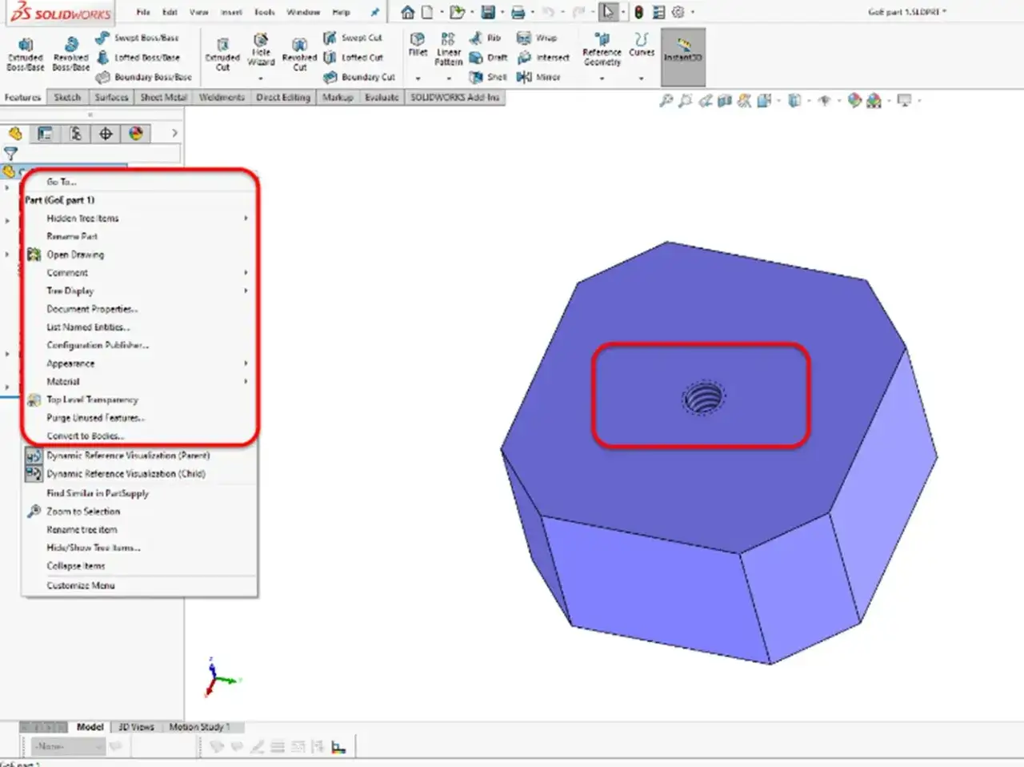1024x767 pixels.
Task: Expand the Reference Geometry dropdown arrow
Action: click(602, 78)
